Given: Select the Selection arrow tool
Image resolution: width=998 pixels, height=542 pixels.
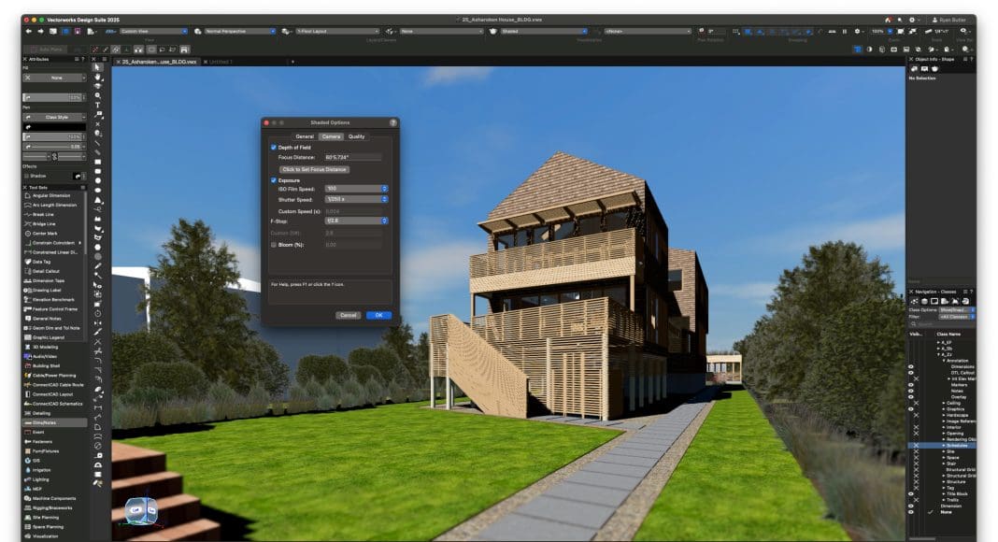Looking at the screenshot, I should pyautogui.click(x=98, y=66).
